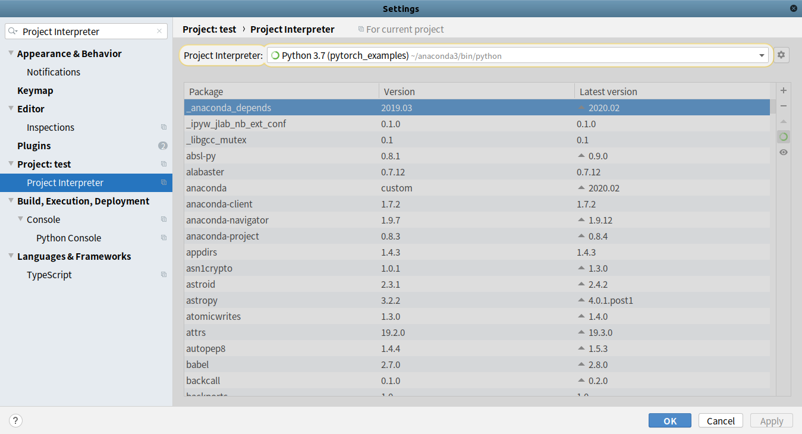Screen dimensions: 802x434
Task: Click the minus icon to uninstall package
Action: (784, 106)
